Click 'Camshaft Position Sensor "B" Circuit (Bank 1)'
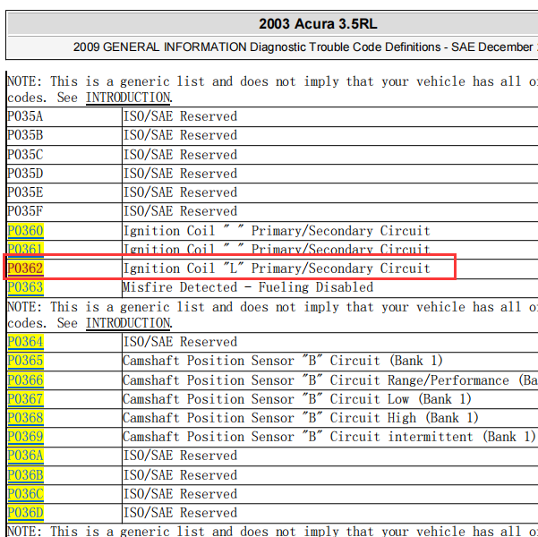 click(283, 361)
